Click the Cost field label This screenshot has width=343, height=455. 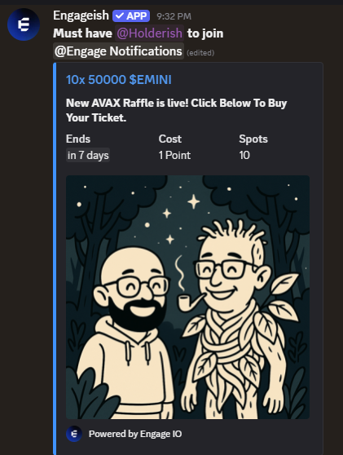pos(170,139)
